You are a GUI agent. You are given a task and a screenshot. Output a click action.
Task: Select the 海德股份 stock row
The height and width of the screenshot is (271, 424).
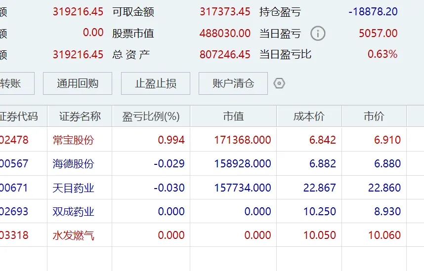click(x=212, y=164)
